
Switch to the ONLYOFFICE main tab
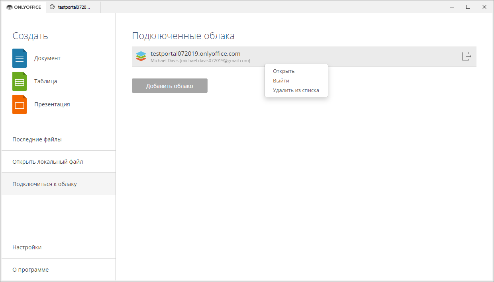(24, 7)
